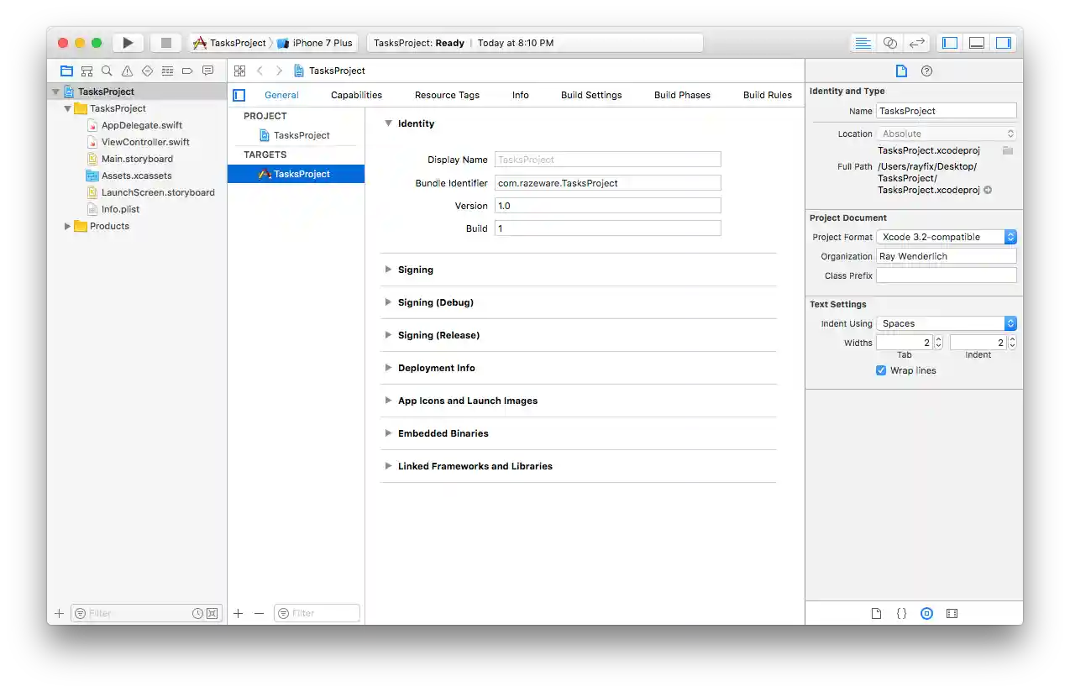Select the Symbol navigator icon
The height and width of the screenshot is (692, 1070).
(x=87, y=71)
